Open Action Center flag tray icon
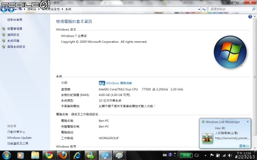 point(212,155)
